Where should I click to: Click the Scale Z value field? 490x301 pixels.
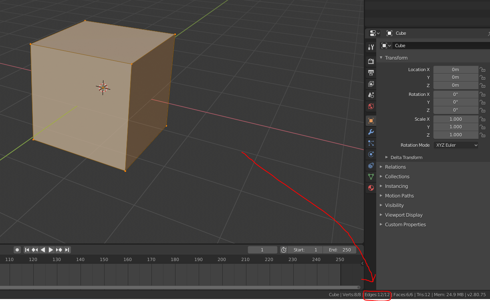[x=456, y=135]
